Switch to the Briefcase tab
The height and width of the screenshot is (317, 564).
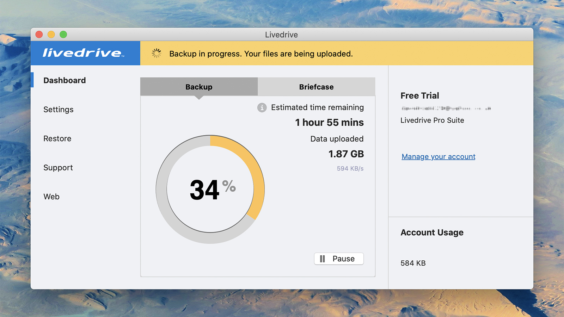coord(316,87)
